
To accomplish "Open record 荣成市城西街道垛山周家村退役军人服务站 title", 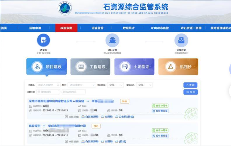I will click(x=56, y=101).
